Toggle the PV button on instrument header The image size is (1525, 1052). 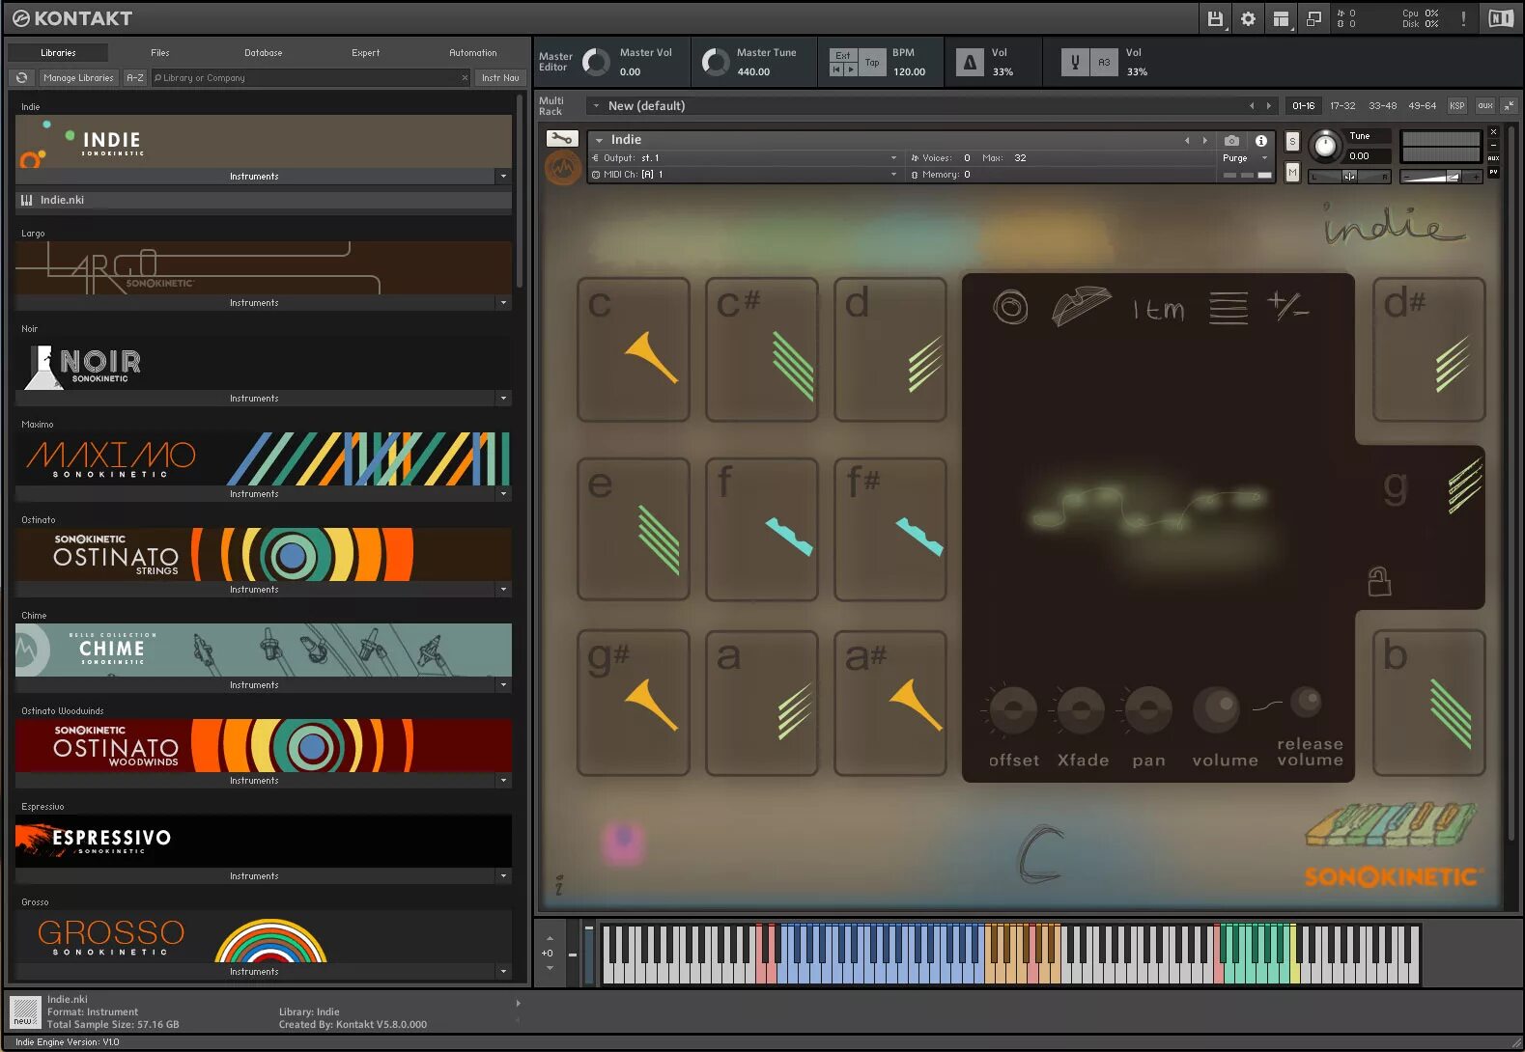coord(1493,172)
